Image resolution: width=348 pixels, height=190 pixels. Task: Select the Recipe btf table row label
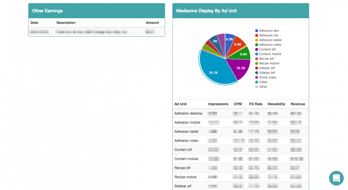point(182,168)
